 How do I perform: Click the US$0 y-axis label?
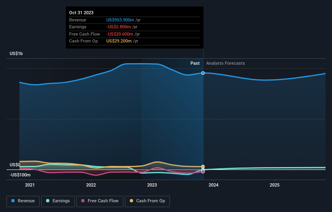click(x=15, y=165)
